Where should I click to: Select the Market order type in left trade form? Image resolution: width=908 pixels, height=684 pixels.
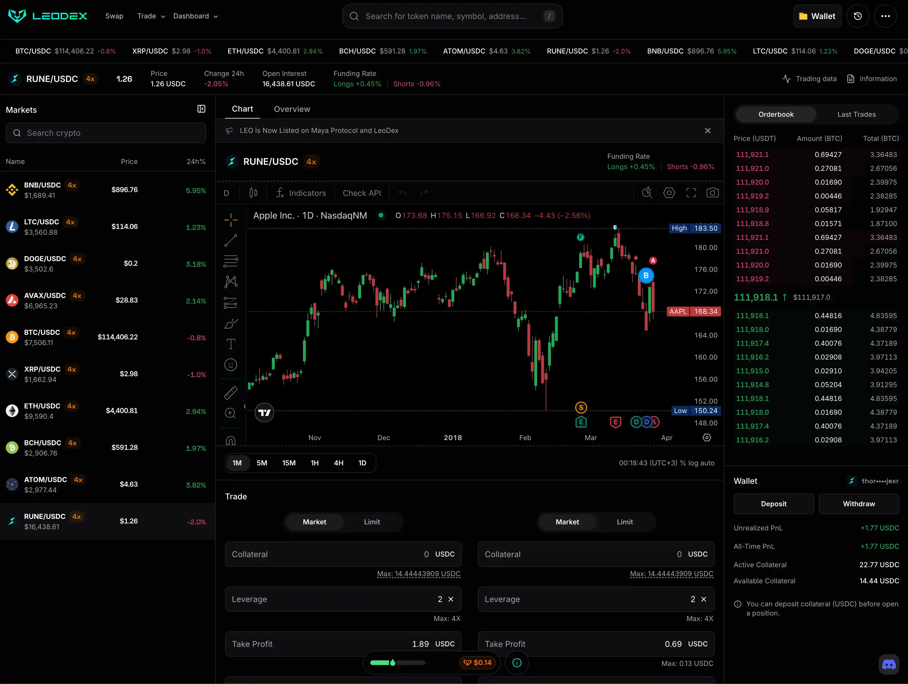click(x=314, y=522)
